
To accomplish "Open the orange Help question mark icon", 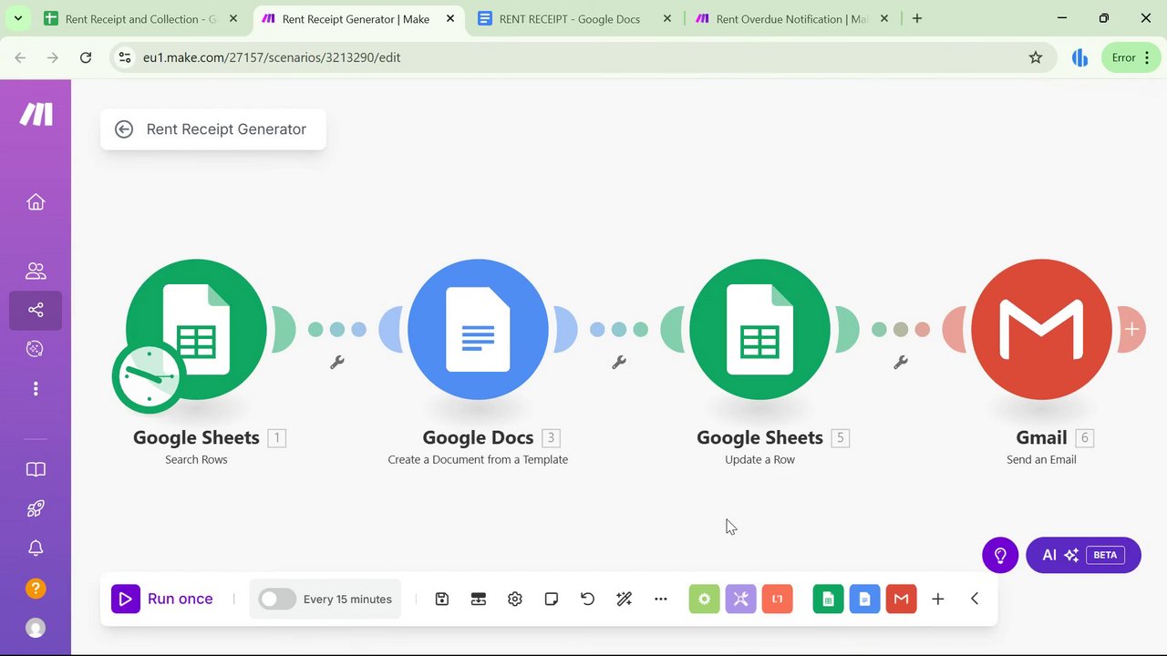I will coord(36,588).
